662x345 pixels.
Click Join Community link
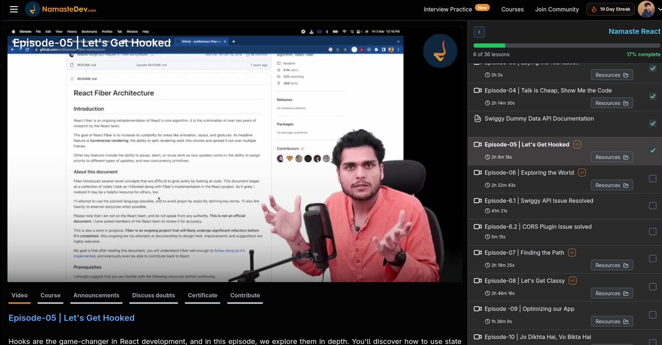(557, 9)
